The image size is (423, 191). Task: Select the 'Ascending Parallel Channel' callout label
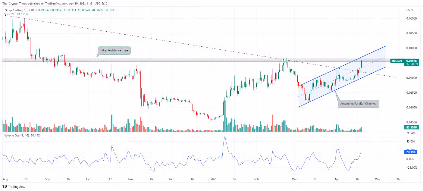[358, 104]
